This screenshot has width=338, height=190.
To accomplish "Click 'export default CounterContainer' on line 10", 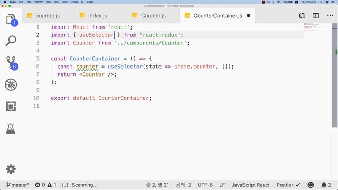I will [x=100, y=98].
